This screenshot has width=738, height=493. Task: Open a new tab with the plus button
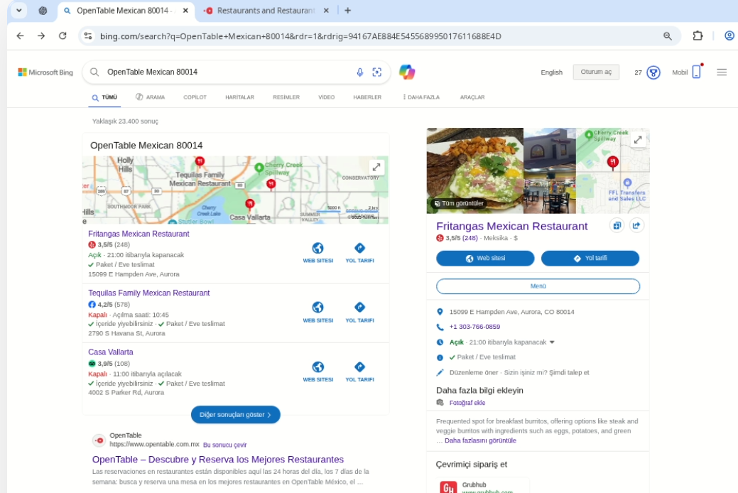click(x=348, y=11)
